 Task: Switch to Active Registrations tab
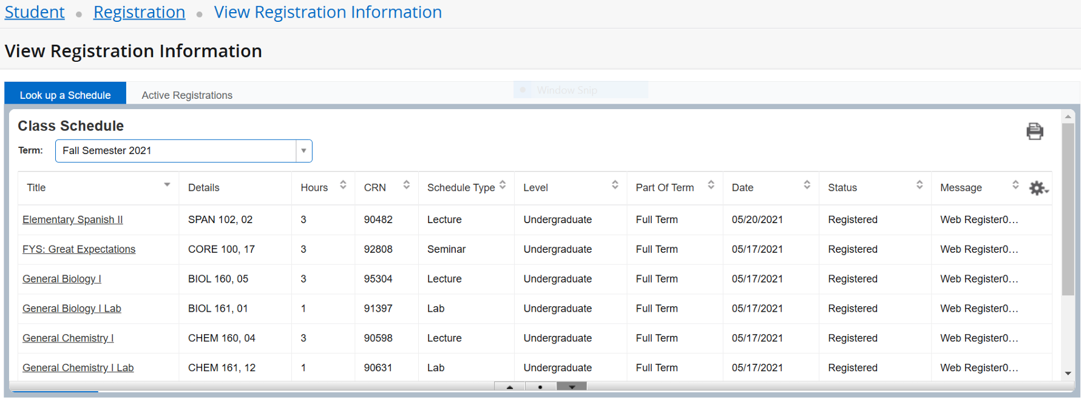point(187,95)
